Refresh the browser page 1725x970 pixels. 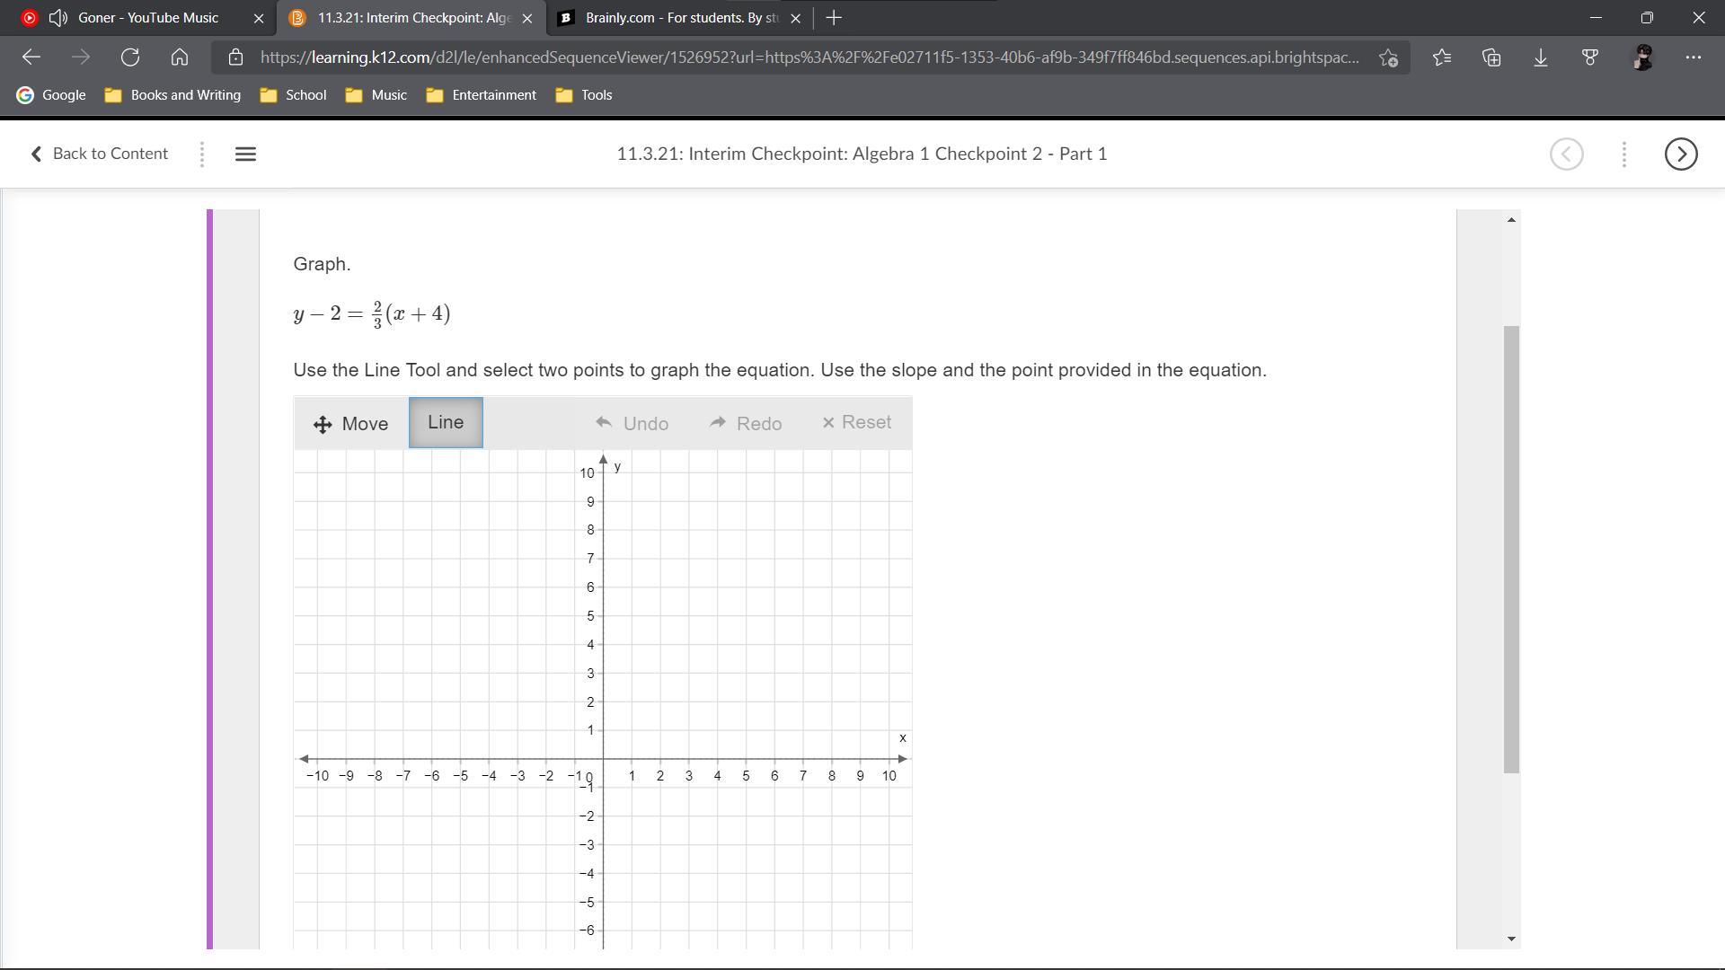[130, 57]
